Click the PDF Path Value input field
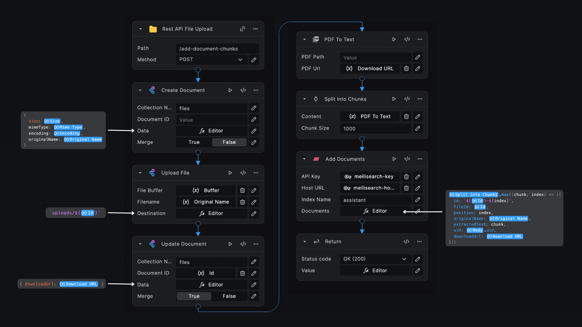582x327 pixels. 375,58
